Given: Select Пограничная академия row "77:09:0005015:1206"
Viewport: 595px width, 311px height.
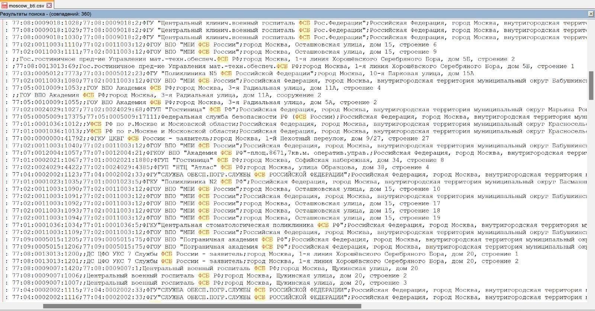Looking at the screenshot, I should pos(296,247).
